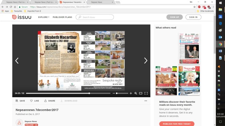Screen dimensions: 225x126
Task: Expand the Explore menu
Action: point(44,17)
